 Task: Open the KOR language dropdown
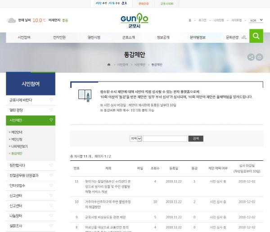(x=256, y=20)
